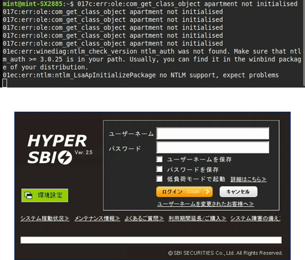Click the ユーザーネーム input field

212,134
